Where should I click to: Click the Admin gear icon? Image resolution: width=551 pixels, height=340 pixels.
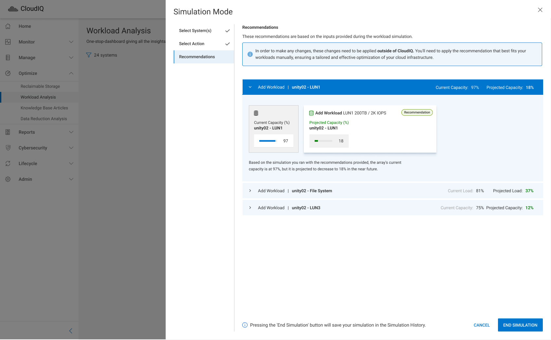[8, 179]
